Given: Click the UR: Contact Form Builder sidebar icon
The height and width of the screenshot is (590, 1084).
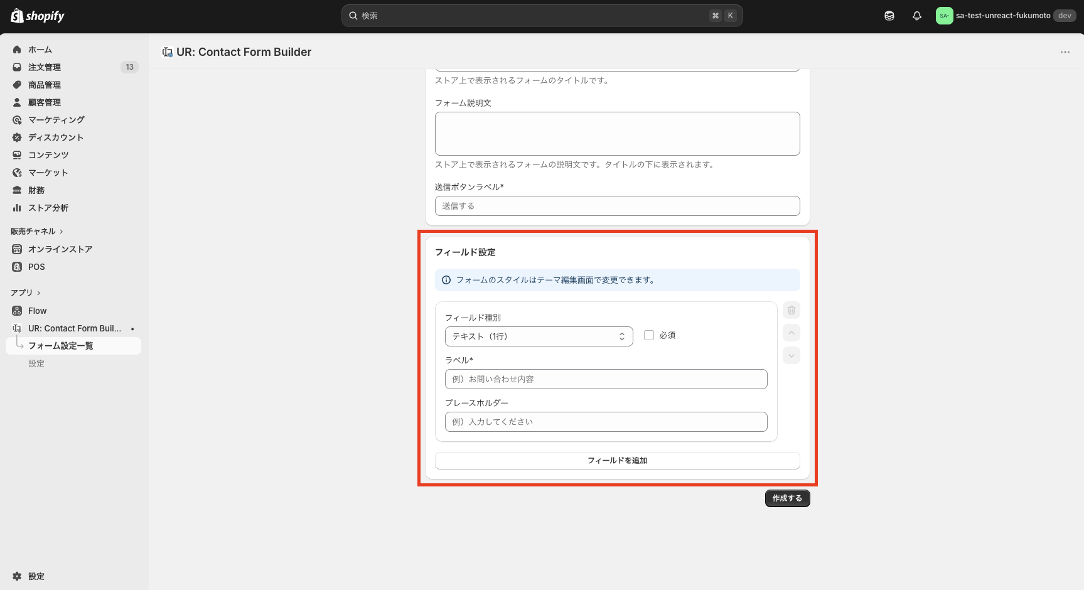Looking at the screenshot, I should pos(17,328).
